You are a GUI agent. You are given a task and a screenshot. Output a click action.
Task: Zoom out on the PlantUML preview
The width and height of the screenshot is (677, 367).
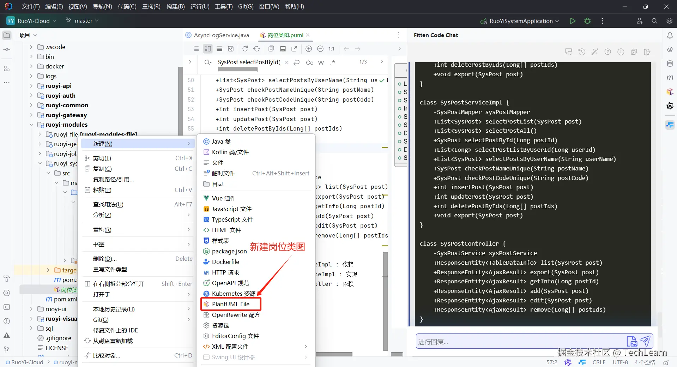tap(320, 49)
